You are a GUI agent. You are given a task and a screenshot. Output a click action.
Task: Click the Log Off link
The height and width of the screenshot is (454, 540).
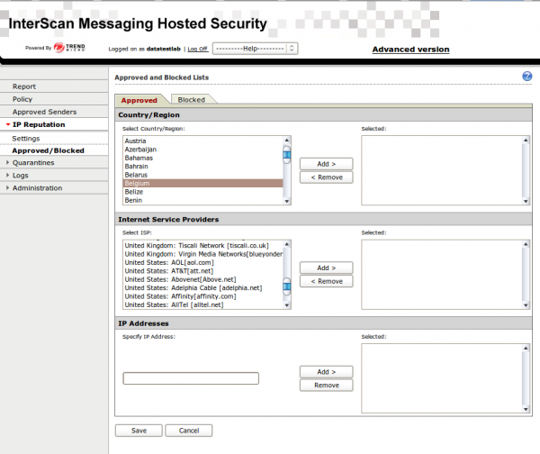[x=198, y=49]
